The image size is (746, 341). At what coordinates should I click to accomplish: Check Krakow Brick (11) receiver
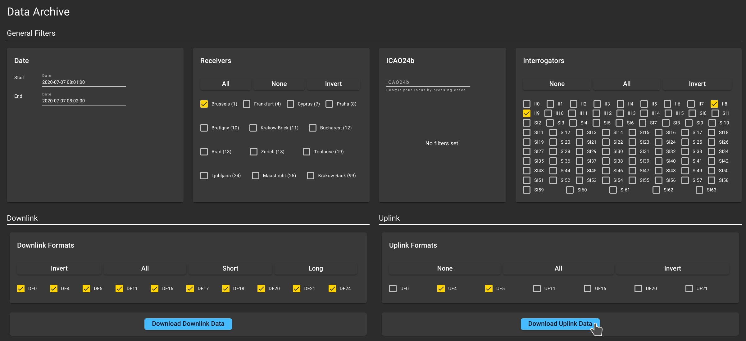point(253,128)
